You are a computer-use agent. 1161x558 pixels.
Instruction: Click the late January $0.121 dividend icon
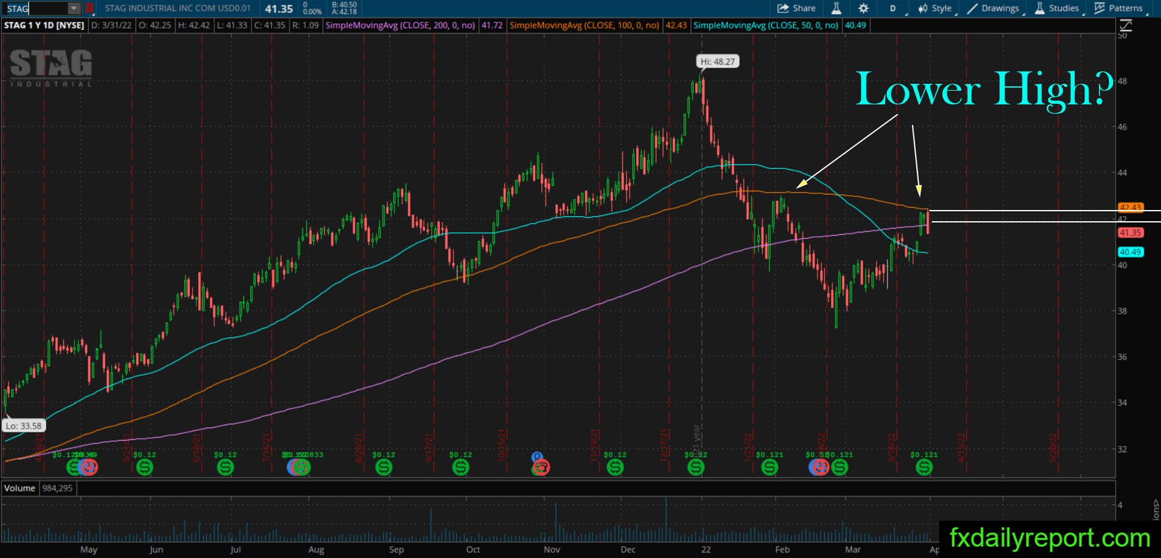pos(770,467)
